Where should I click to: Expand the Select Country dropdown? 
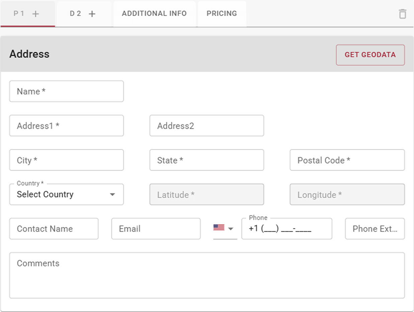[112, 195]
